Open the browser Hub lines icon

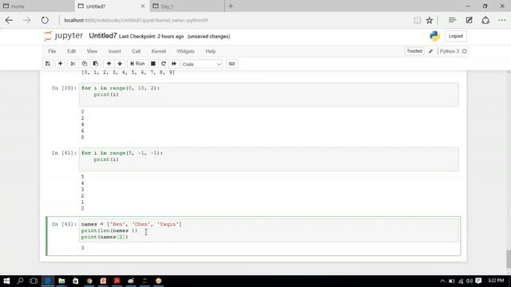[x=452, y=20]
